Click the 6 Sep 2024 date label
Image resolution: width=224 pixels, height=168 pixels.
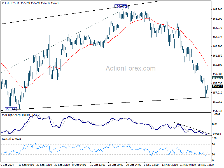[x=7, y=165]
